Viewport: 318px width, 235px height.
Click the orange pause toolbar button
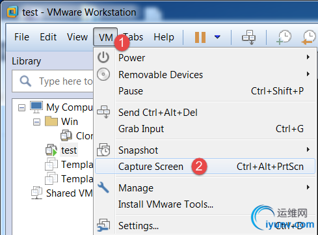(x=200, y=37)
